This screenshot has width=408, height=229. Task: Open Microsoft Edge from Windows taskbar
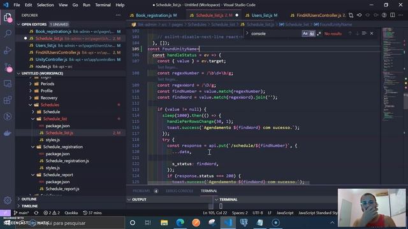(180, 223)
